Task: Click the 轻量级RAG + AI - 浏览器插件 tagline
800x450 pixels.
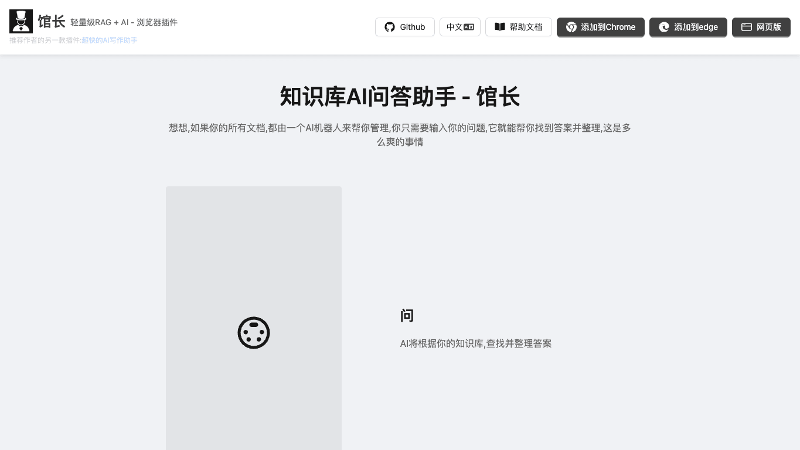Action: point(124,22)
